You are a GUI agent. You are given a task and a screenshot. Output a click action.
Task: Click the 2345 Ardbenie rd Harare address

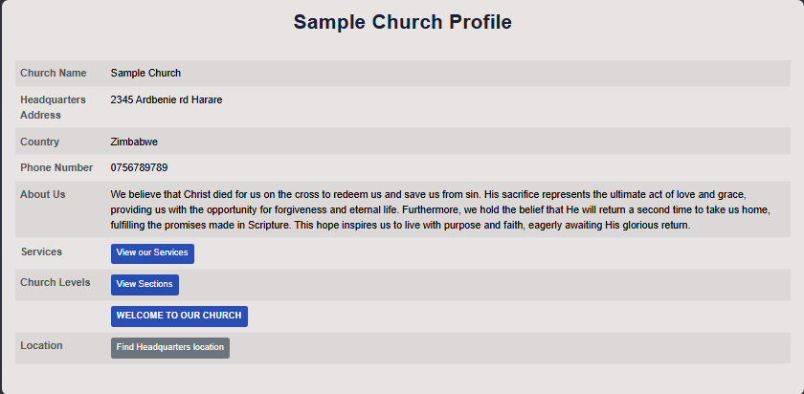coord(167,99)
